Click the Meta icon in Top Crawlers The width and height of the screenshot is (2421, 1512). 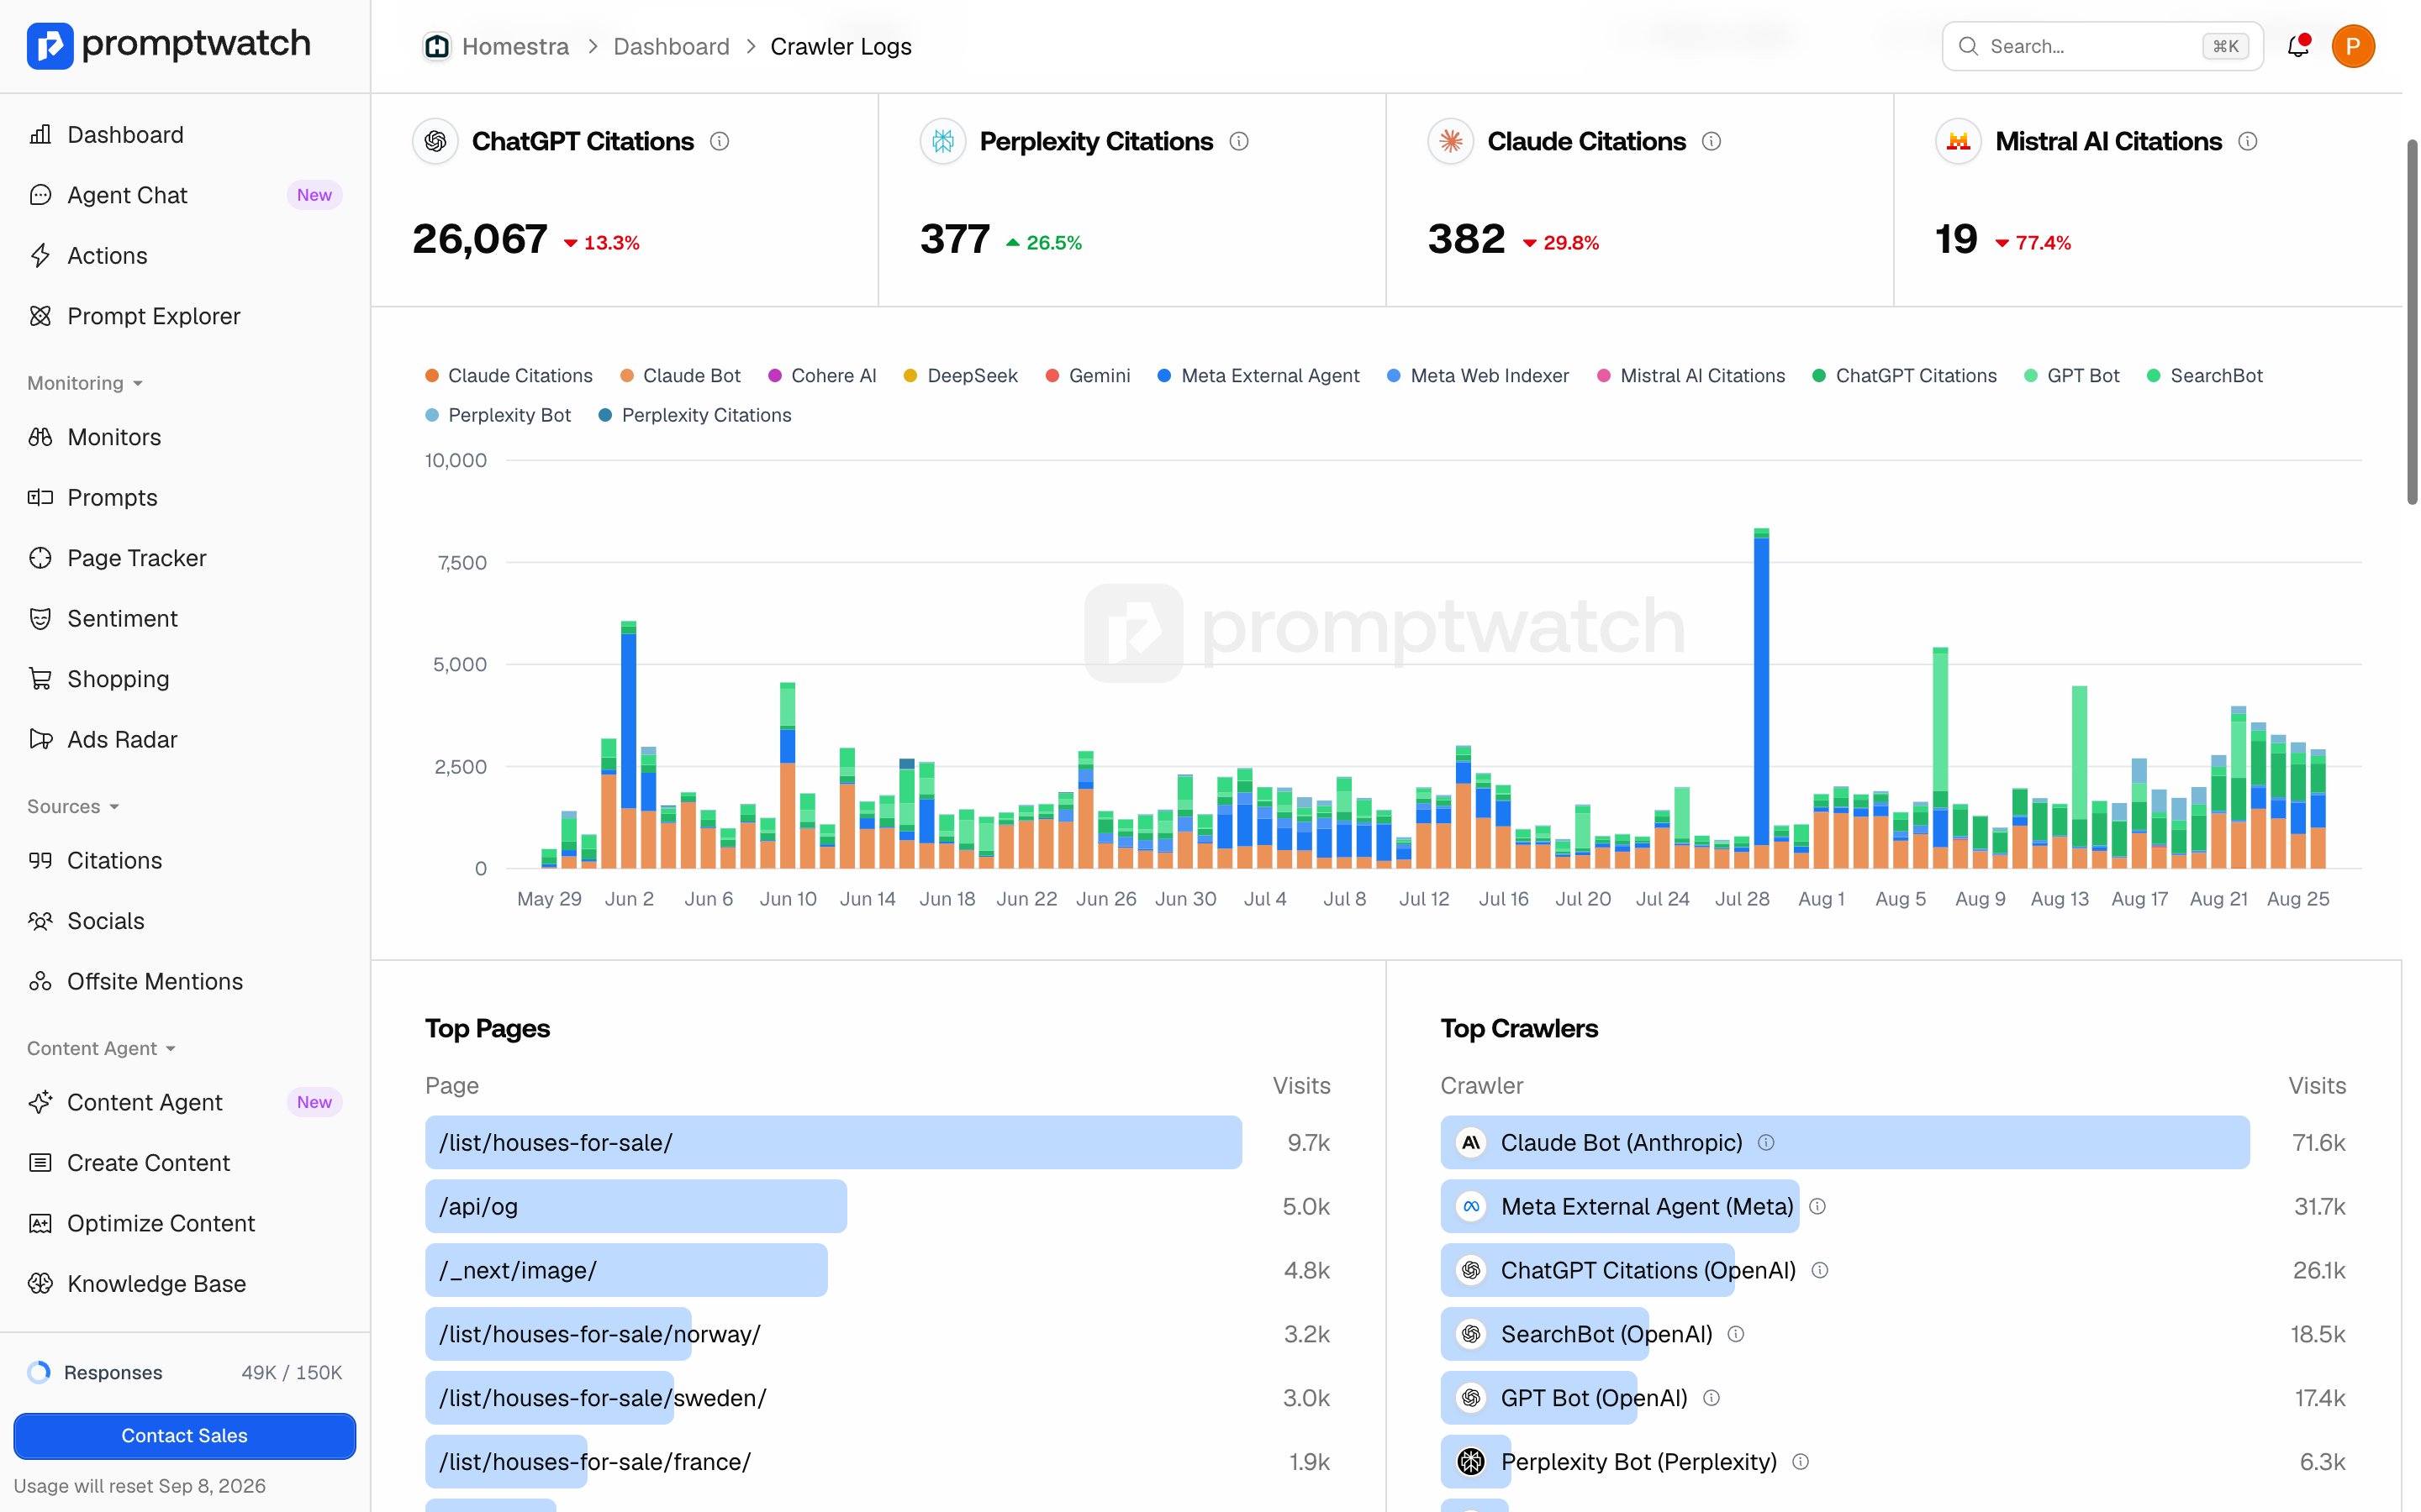1470,1206
